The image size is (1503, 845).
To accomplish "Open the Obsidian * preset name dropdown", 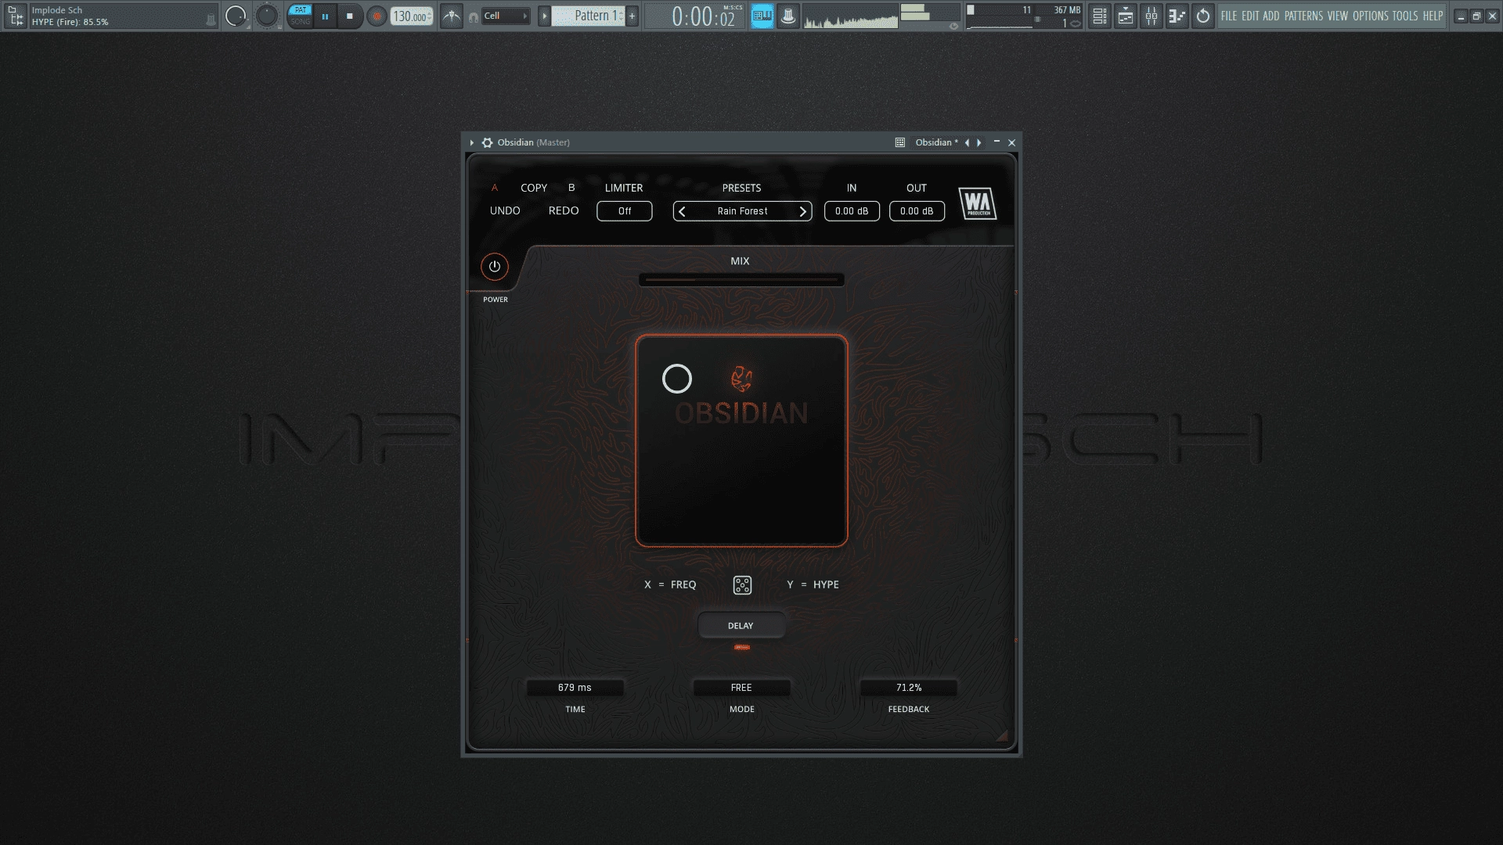I will click(936, 142).
